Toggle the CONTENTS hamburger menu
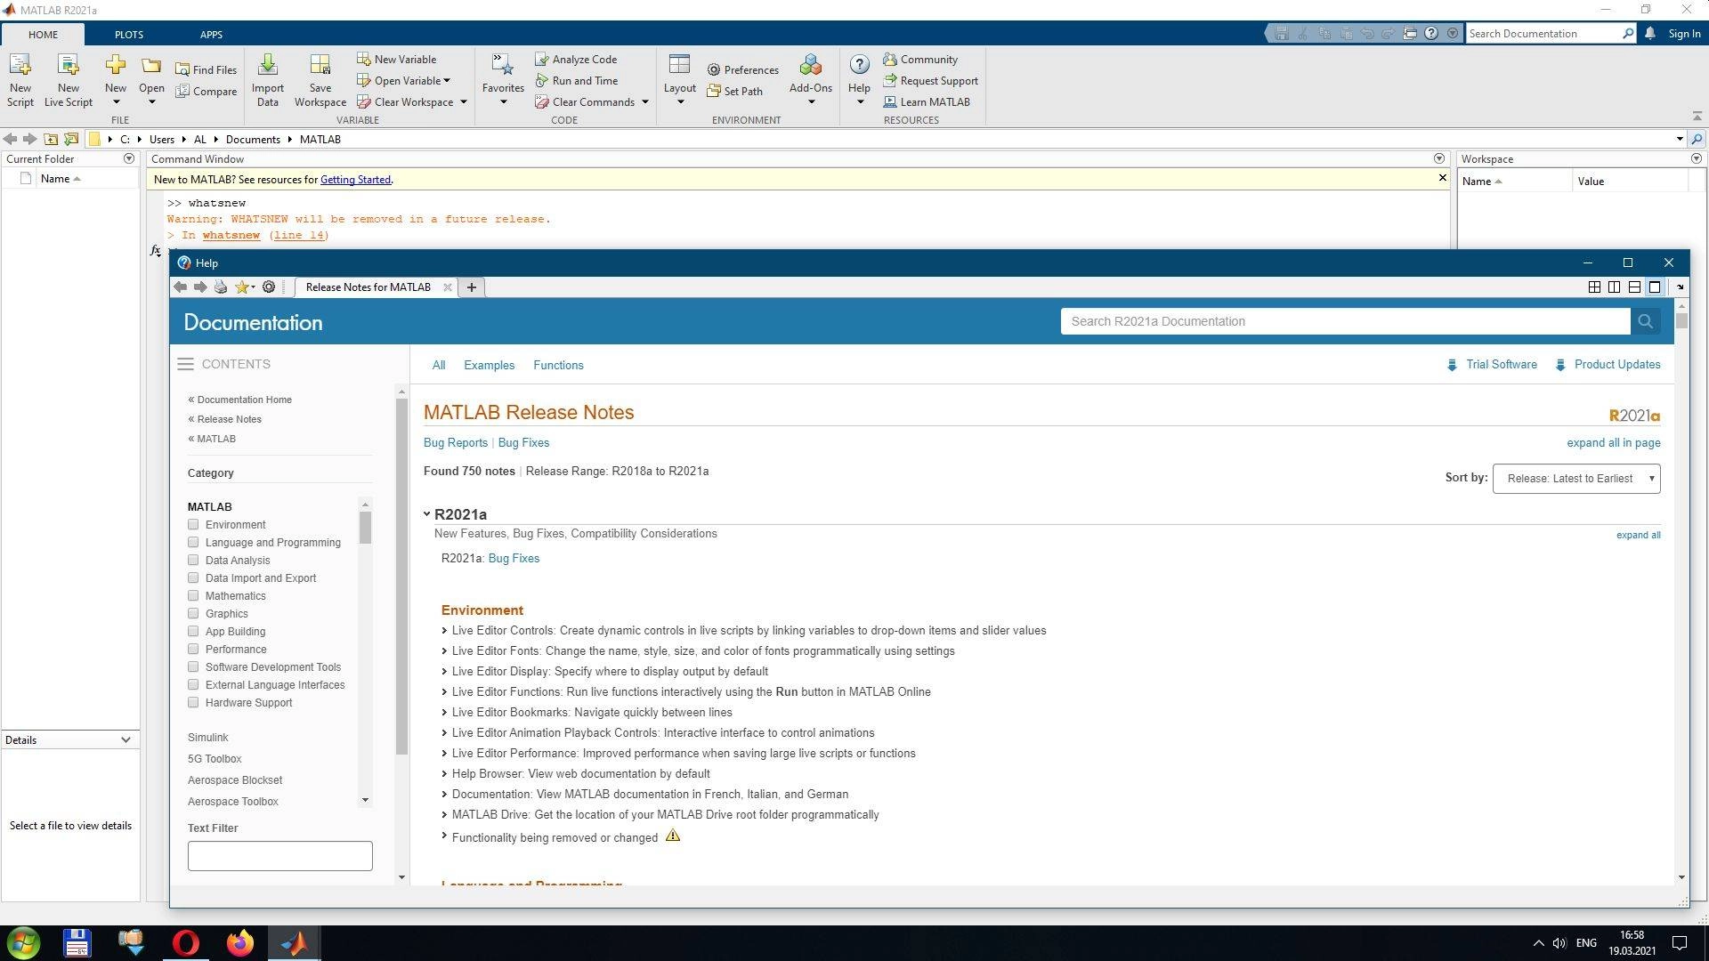Image resolution: width=1709 pixels, height=961 pixels. (185, 364)
